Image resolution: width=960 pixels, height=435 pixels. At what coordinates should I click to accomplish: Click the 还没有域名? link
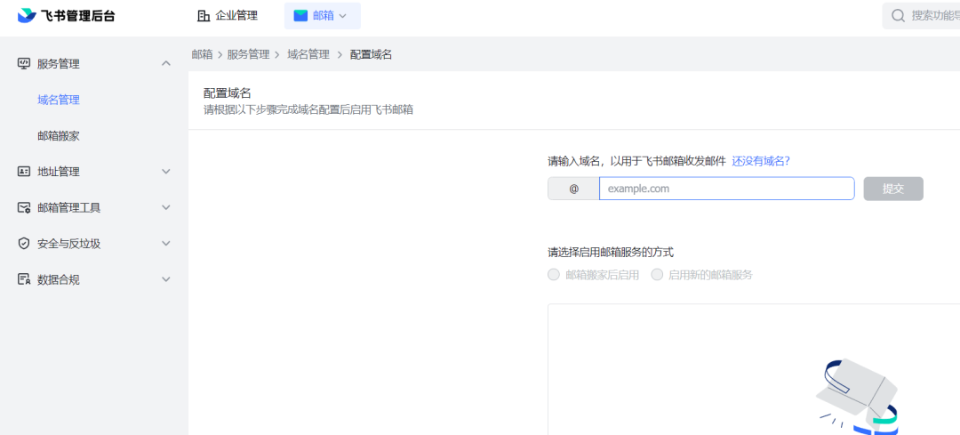click(x=760, y=161)
